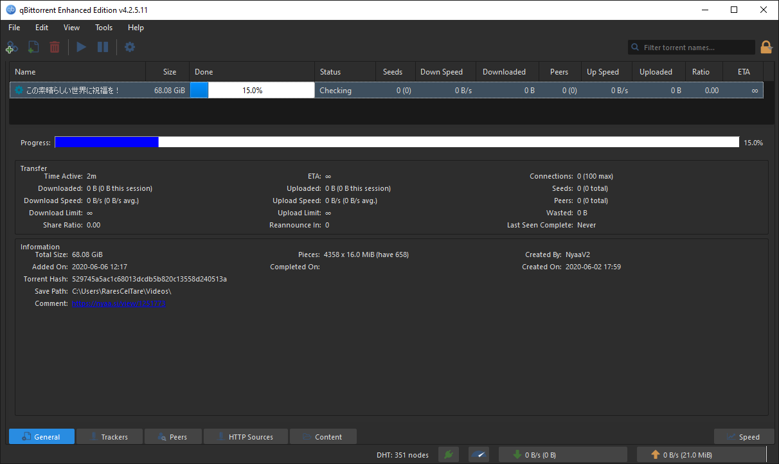Click the orange lock icon beside filter
Image resolution: width=779 pixels, height=464 pixels.
766,47
